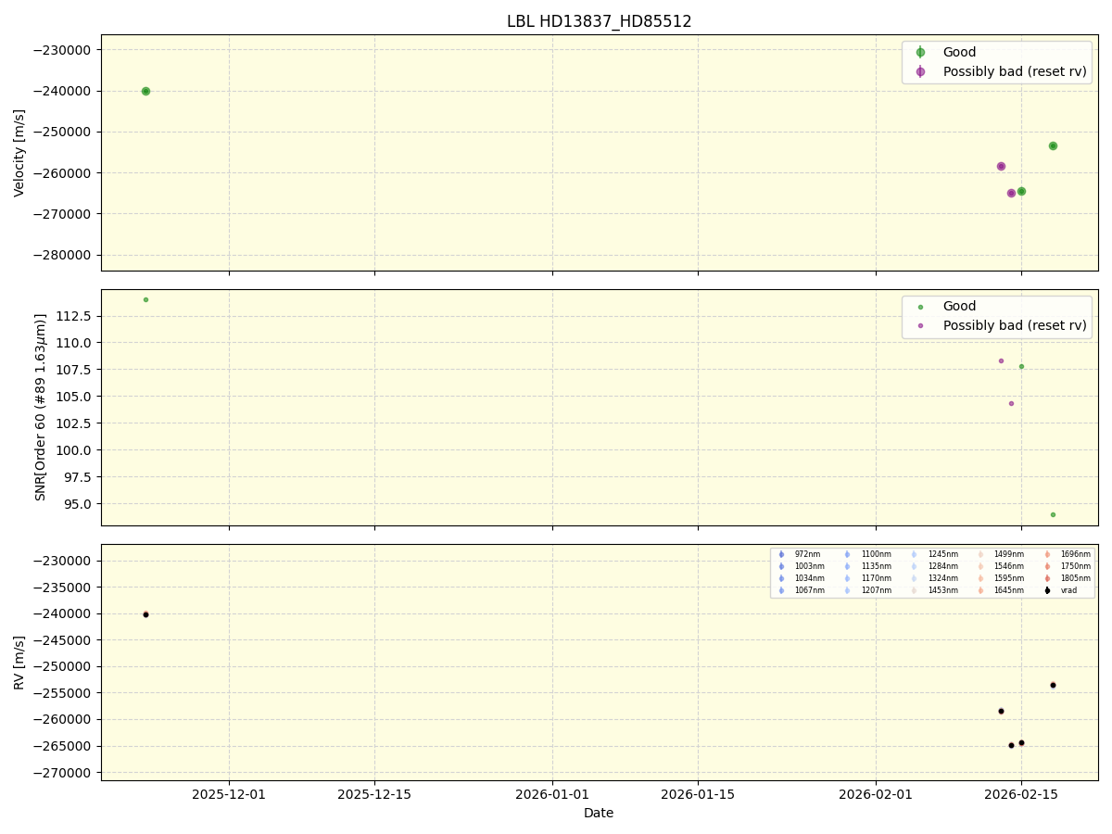The width and height of the screenshot is (1112, 834).
Task: Click the 2025-12-01 date tick label
Action: [229, 794]
